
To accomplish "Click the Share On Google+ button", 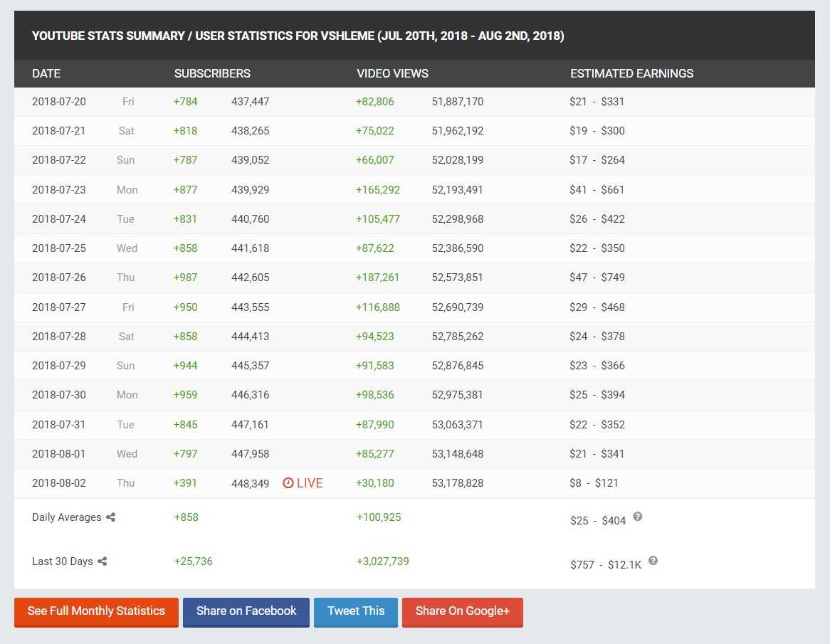I will click(463, 611).
